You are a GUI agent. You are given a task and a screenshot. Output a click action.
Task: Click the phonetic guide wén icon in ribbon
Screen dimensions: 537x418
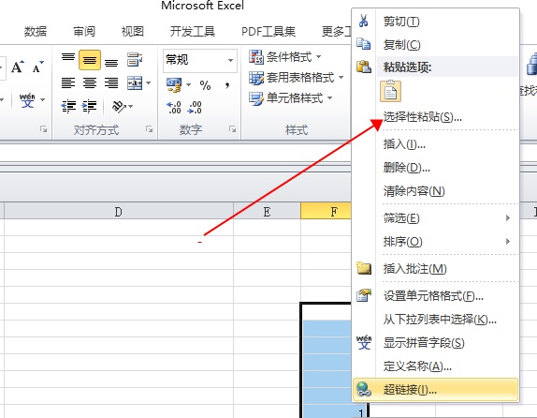point(27,100)
